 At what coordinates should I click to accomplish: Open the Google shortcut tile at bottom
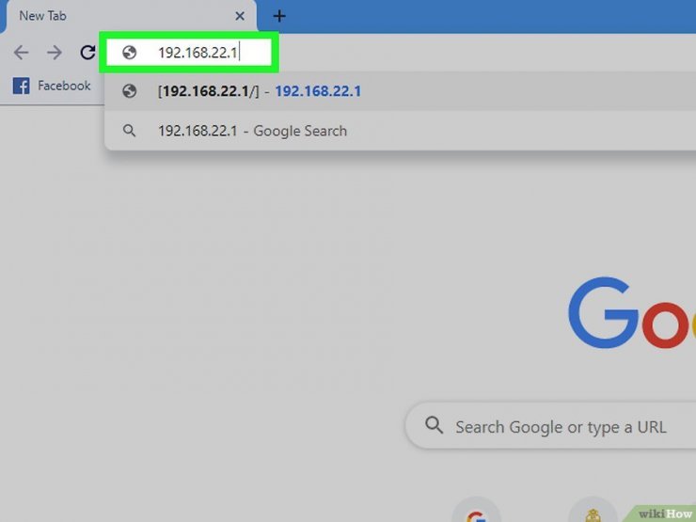tap(476, 511)
